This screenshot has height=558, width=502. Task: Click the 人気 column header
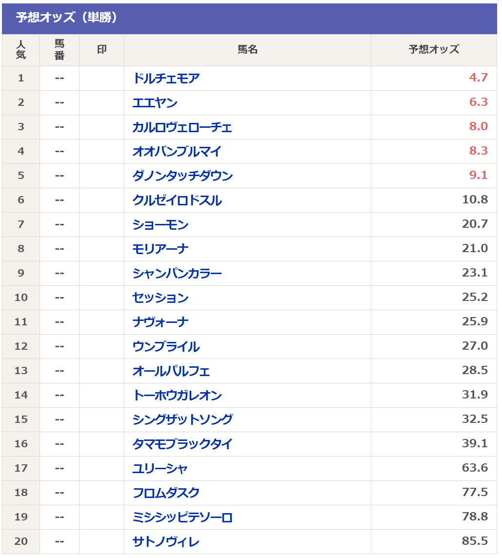21,50
